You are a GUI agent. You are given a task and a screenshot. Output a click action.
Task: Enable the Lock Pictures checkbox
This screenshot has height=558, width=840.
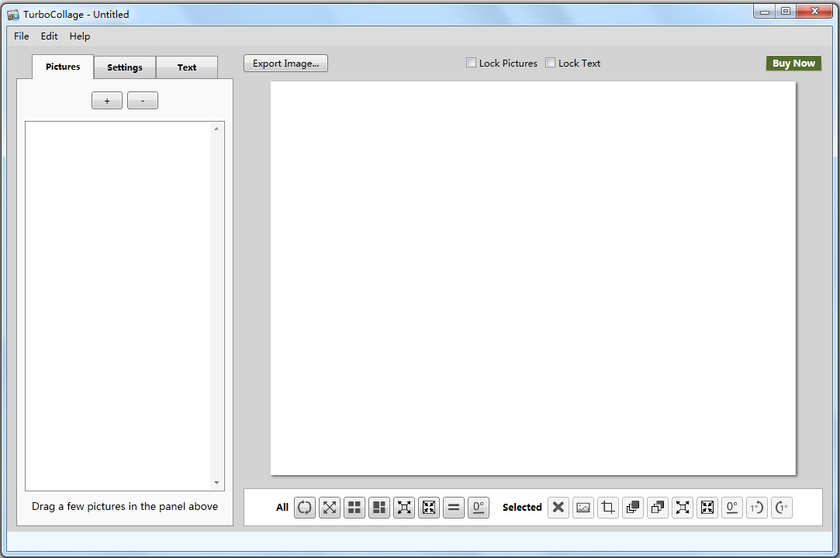pos(471,63)
